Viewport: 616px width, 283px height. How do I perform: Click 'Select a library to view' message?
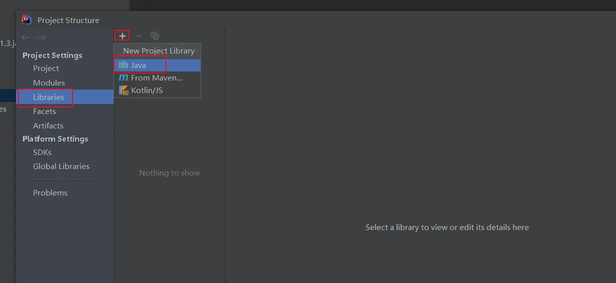point(447,227)
